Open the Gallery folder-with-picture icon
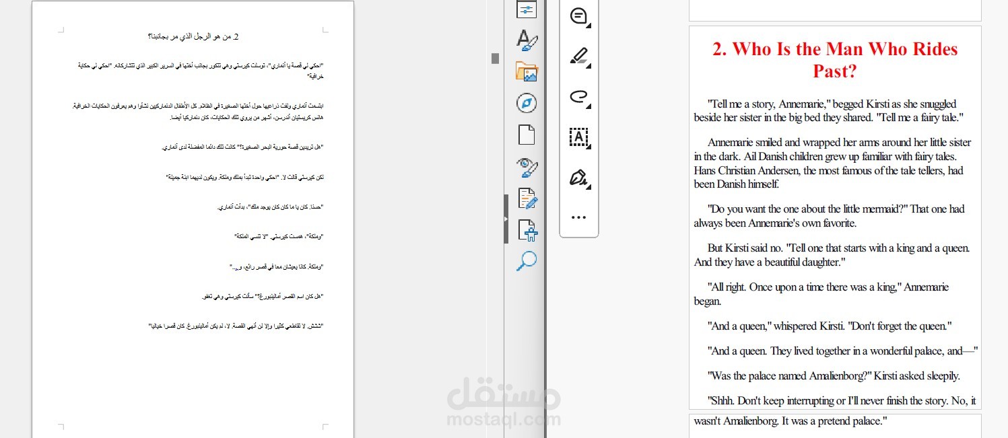The height and width of the screenshot is (438, 1008). click(x=527, y=71)
